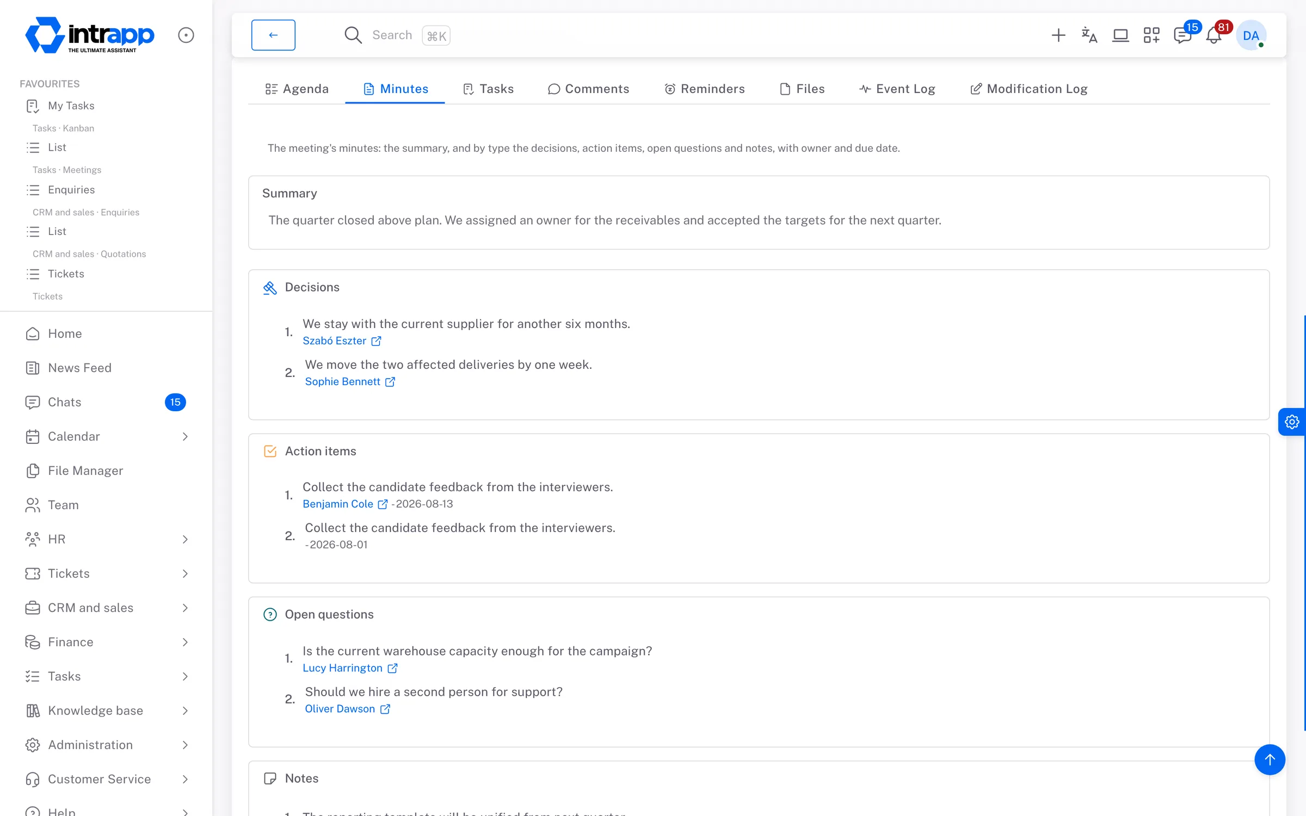Expand the Administration menu chevron
The image size is (1306, 816).
point(185,745)
